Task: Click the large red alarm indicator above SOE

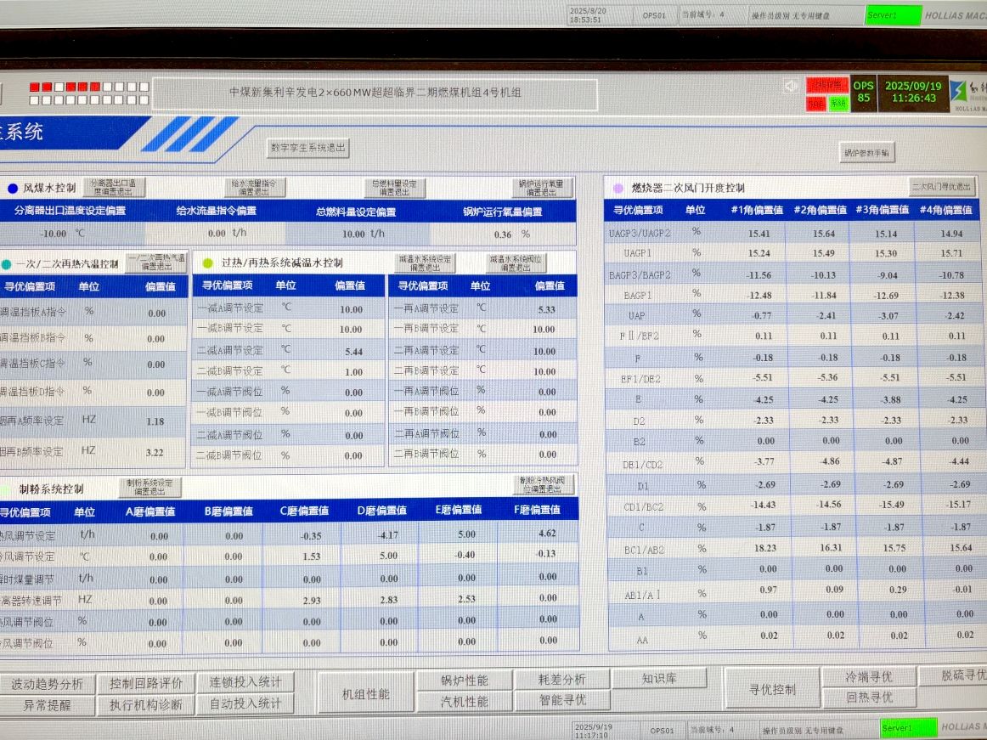Action: point(826,85)
